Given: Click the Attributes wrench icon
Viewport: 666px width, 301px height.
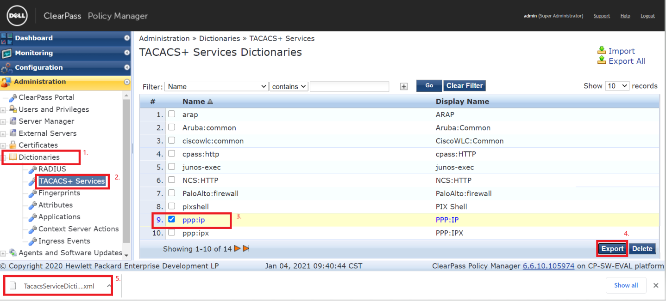Looking at the screenshot, I should pyautogui.click(x=33, y=205).
